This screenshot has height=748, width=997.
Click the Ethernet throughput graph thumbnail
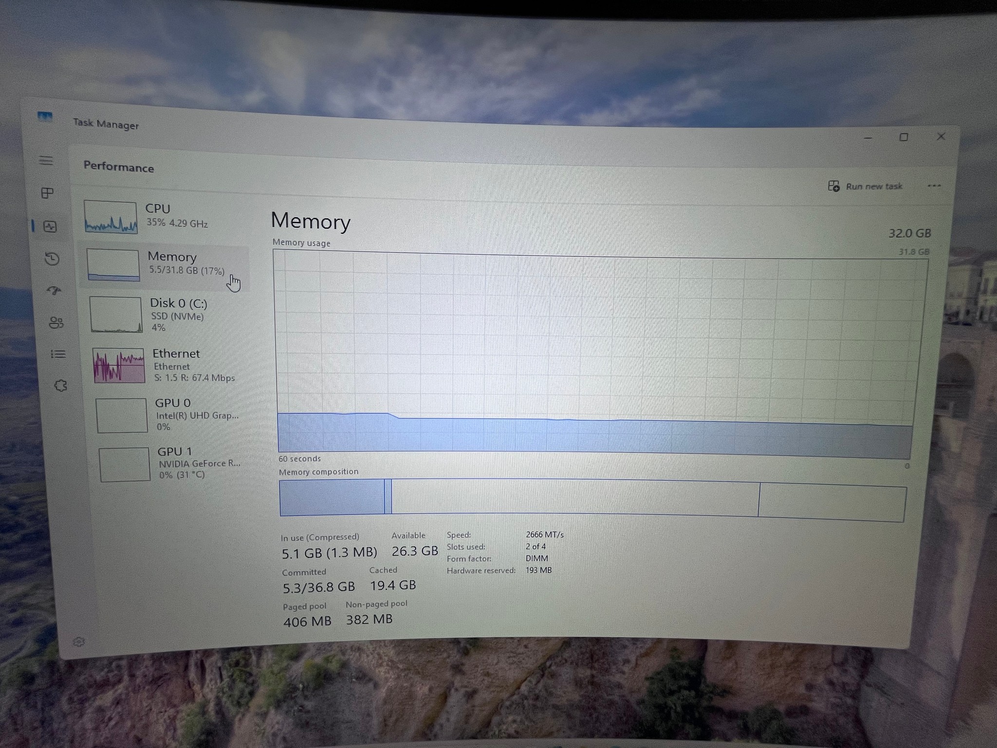(x=119, y=365)
